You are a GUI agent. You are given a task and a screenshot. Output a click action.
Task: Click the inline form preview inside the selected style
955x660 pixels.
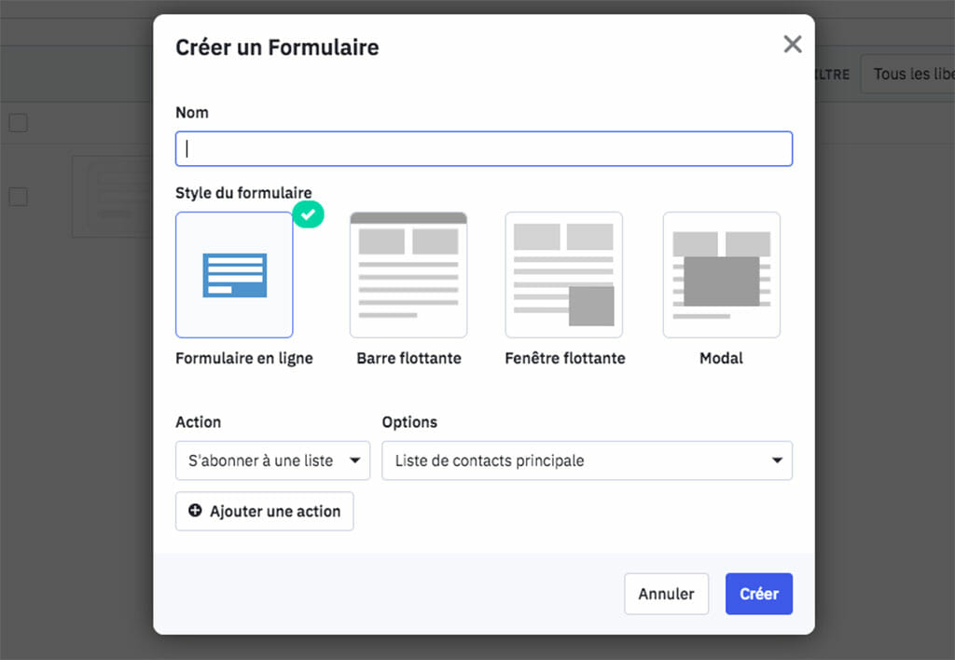[234, 274]
